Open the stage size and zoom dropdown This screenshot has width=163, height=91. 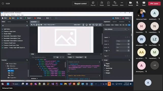tap(49, 25)
